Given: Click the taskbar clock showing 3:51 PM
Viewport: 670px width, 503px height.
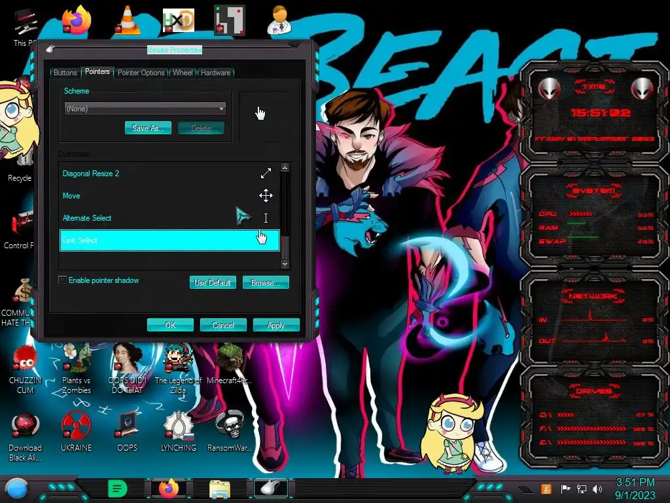Looking at the screenshot, I should tap(635, 489).
